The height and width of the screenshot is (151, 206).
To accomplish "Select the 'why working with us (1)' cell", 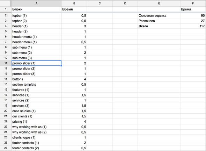I will 36,127.
